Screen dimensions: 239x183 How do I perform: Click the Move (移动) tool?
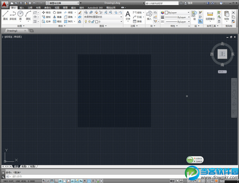tap(46, 13)
